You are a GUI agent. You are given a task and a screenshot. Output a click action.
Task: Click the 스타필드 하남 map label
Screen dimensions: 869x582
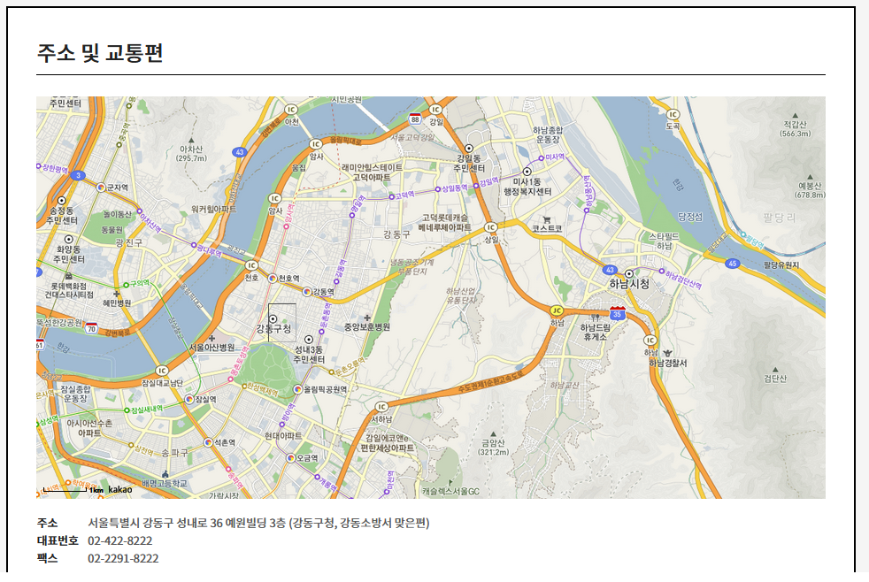(664, 241)
